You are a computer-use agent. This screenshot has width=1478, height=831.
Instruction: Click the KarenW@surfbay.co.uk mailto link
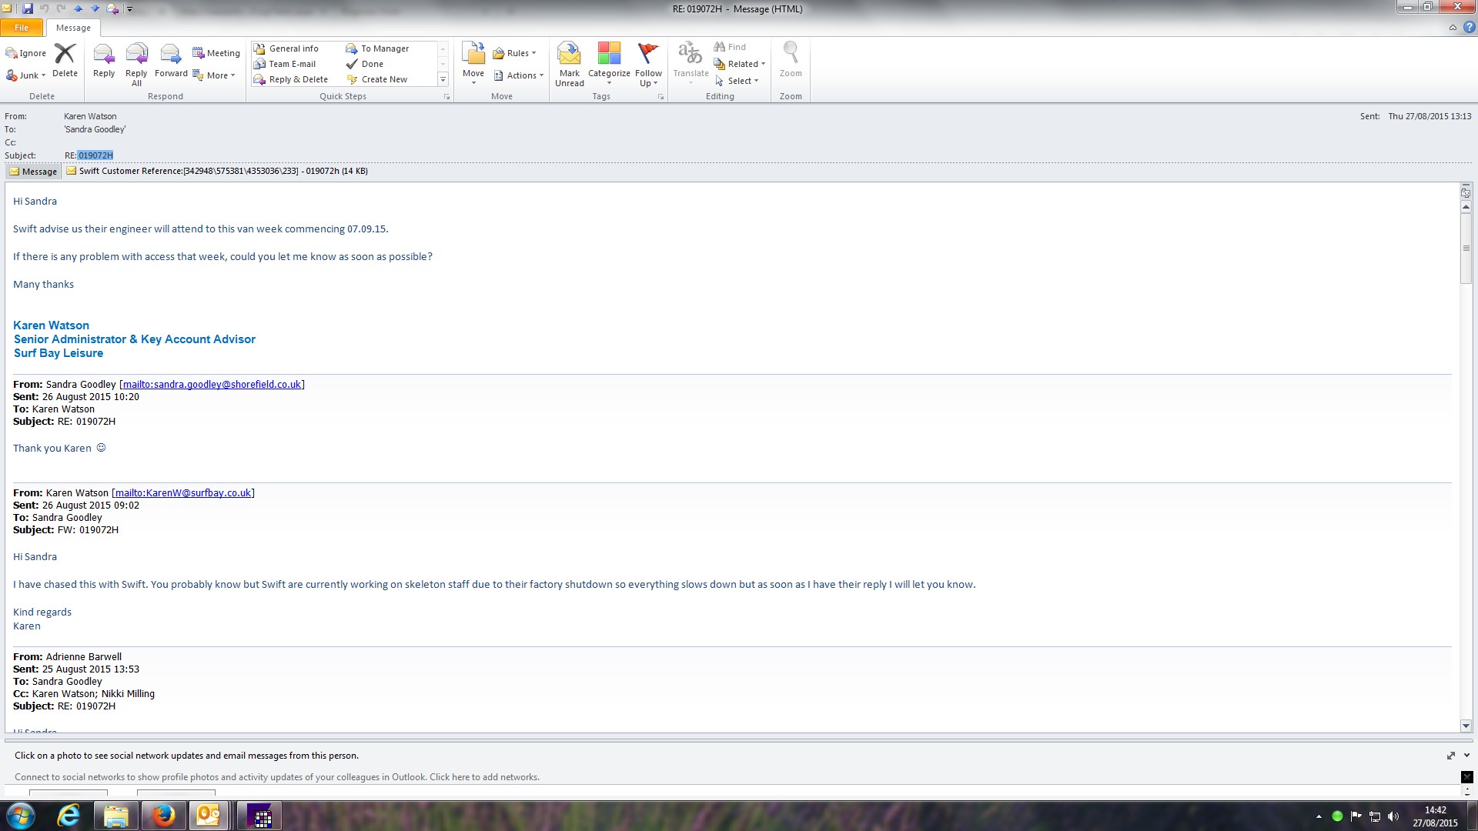[182, 492]
